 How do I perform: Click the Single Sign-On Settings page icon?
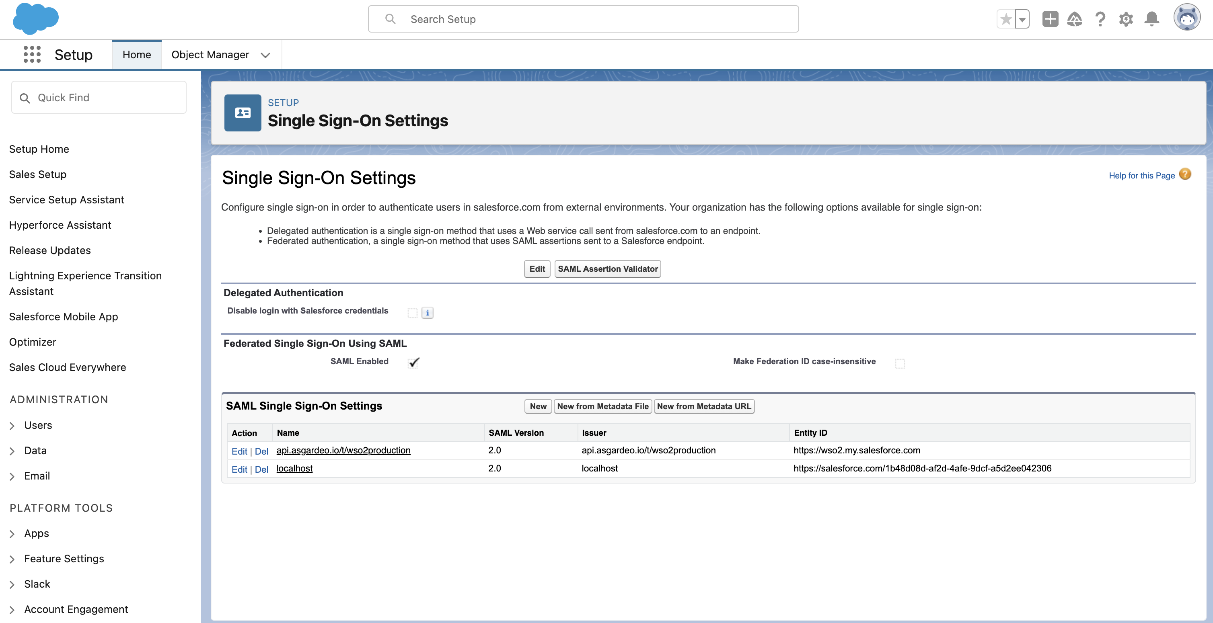click(243, 113)
